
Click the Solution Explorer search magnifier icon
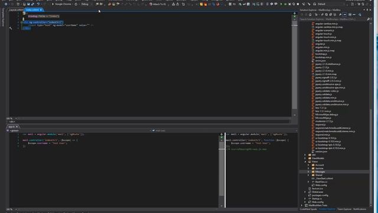click(368, 19)
